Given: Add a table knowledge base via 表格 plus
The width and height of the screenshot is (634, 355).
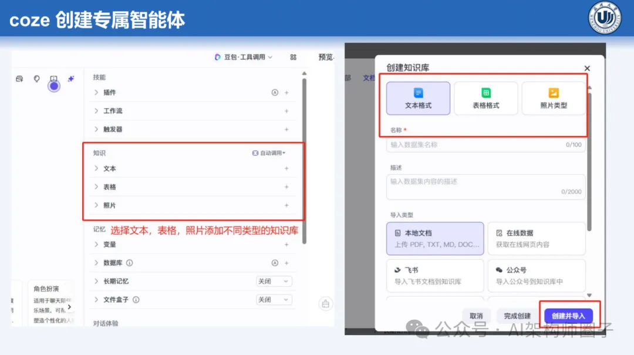Looking at the screenshot, I should 286,187.
